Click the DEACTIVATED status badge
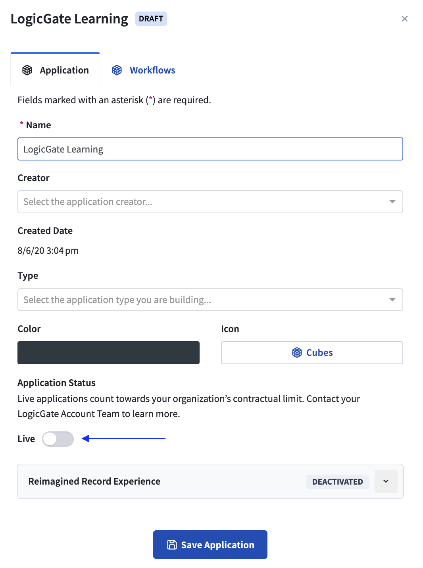Viewport: 423px width, 568px height. pos(338,482)
